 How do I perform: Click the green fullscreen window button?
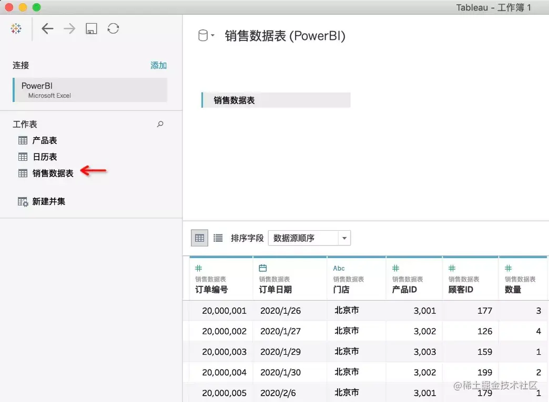coord(36,7)
